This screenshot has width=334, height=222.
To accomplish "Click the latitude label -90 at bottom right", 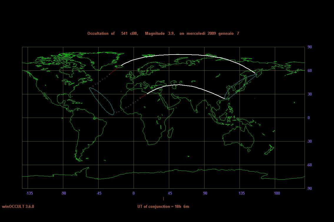I will coord(309,188).
